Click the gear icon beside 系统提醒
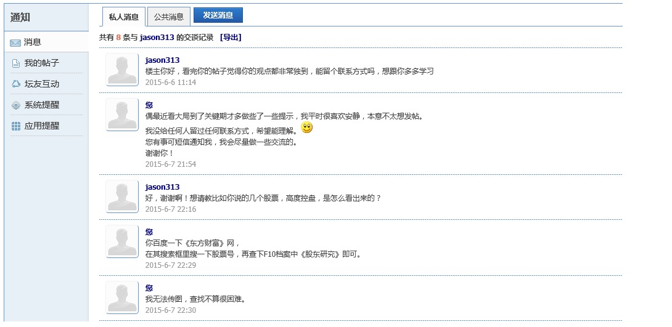 pos(16,105)
